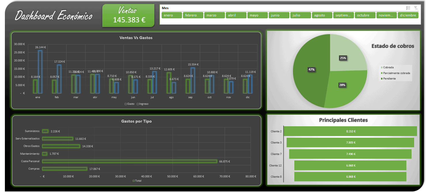Screen dimensions: 430x192
Task: Select diciembre month button
Action: point(408,15)
